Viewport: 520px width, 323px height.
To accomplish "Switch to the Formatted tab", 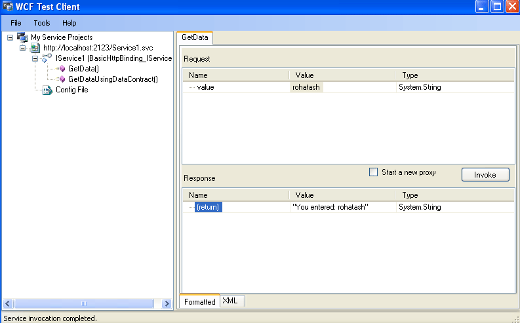I will tap(199, 301).
